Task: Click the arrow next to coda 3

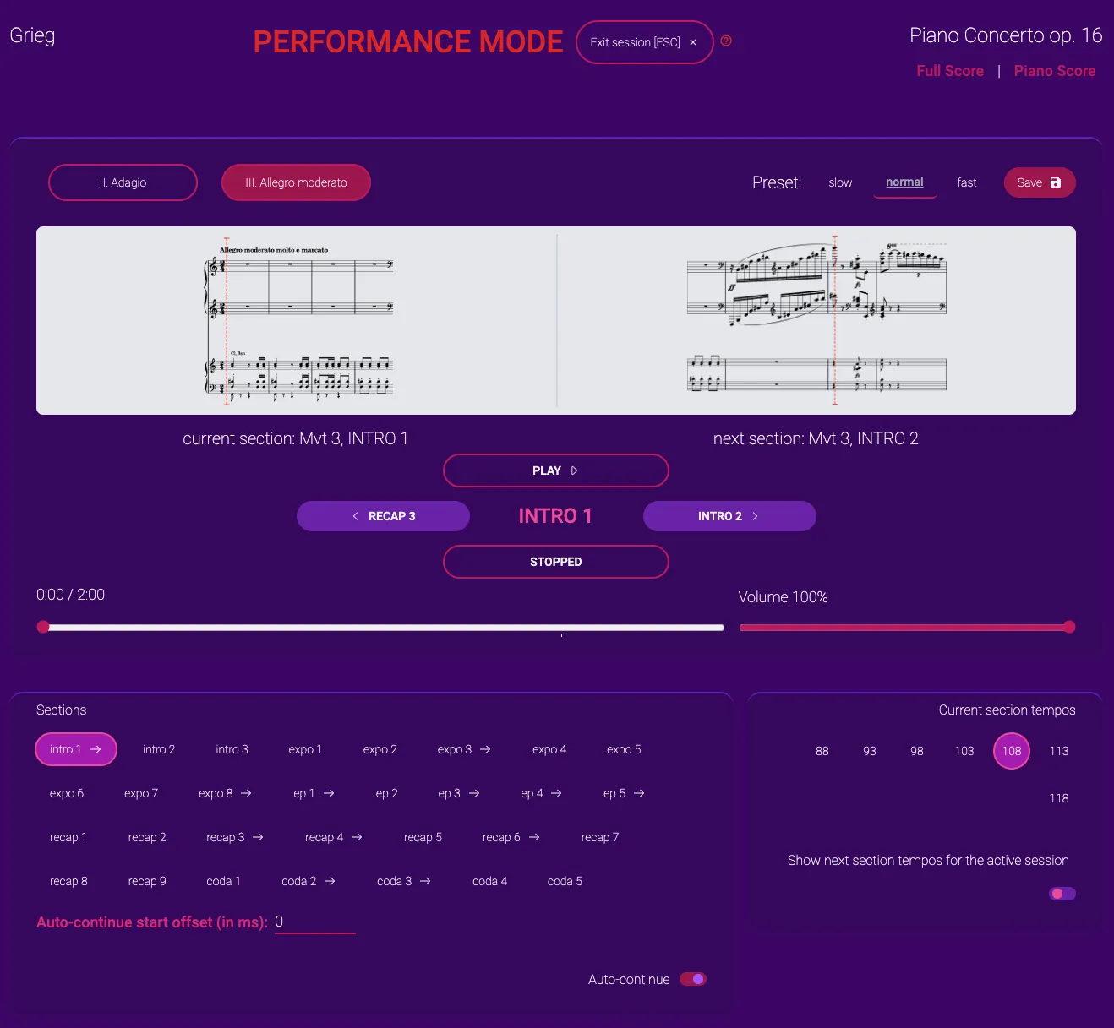Action: (x=425, y=881)
